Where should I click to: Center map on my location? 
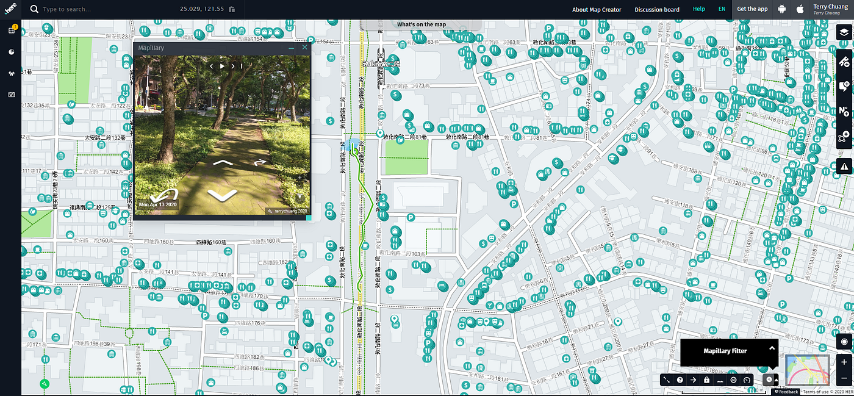(844, 342)
